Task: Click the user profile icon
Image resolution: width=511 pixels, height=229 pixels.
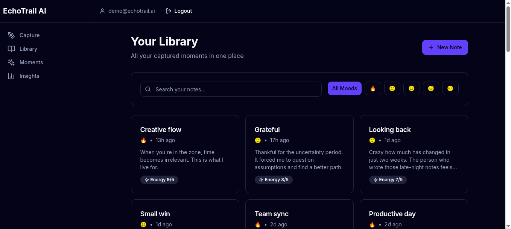Action: coord(102,11)
